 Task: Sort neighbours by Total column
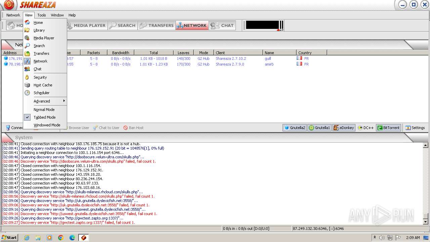click(154, 53)
